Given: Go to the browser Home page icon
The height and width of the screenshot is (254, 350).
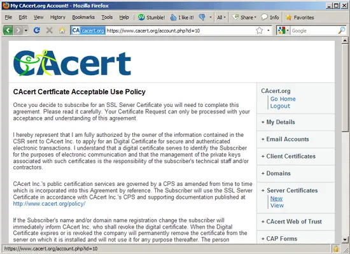Looking at the screenshot, I should click(62, 30).
